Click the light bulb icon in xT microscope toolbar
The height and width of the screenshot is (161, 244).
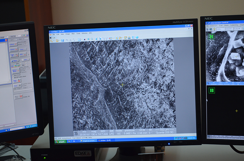click(214, 29)
